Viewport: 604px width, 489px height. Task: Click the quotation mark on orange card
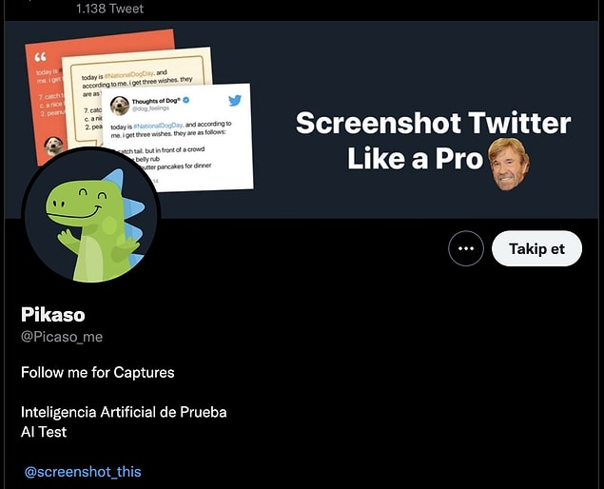[x=40, y=56]
